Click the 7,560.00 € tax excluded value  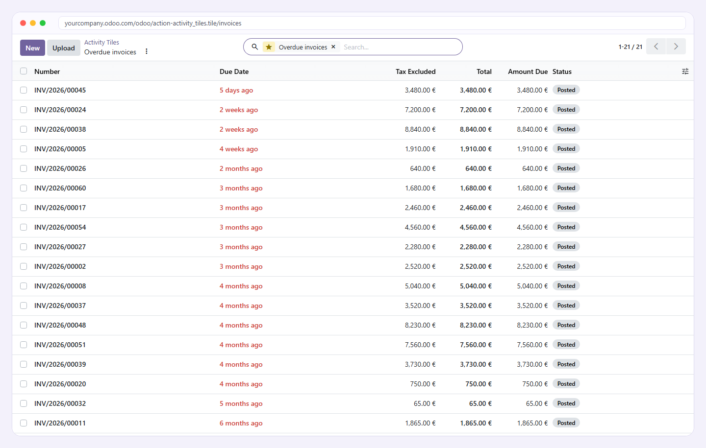click(420, 345)
